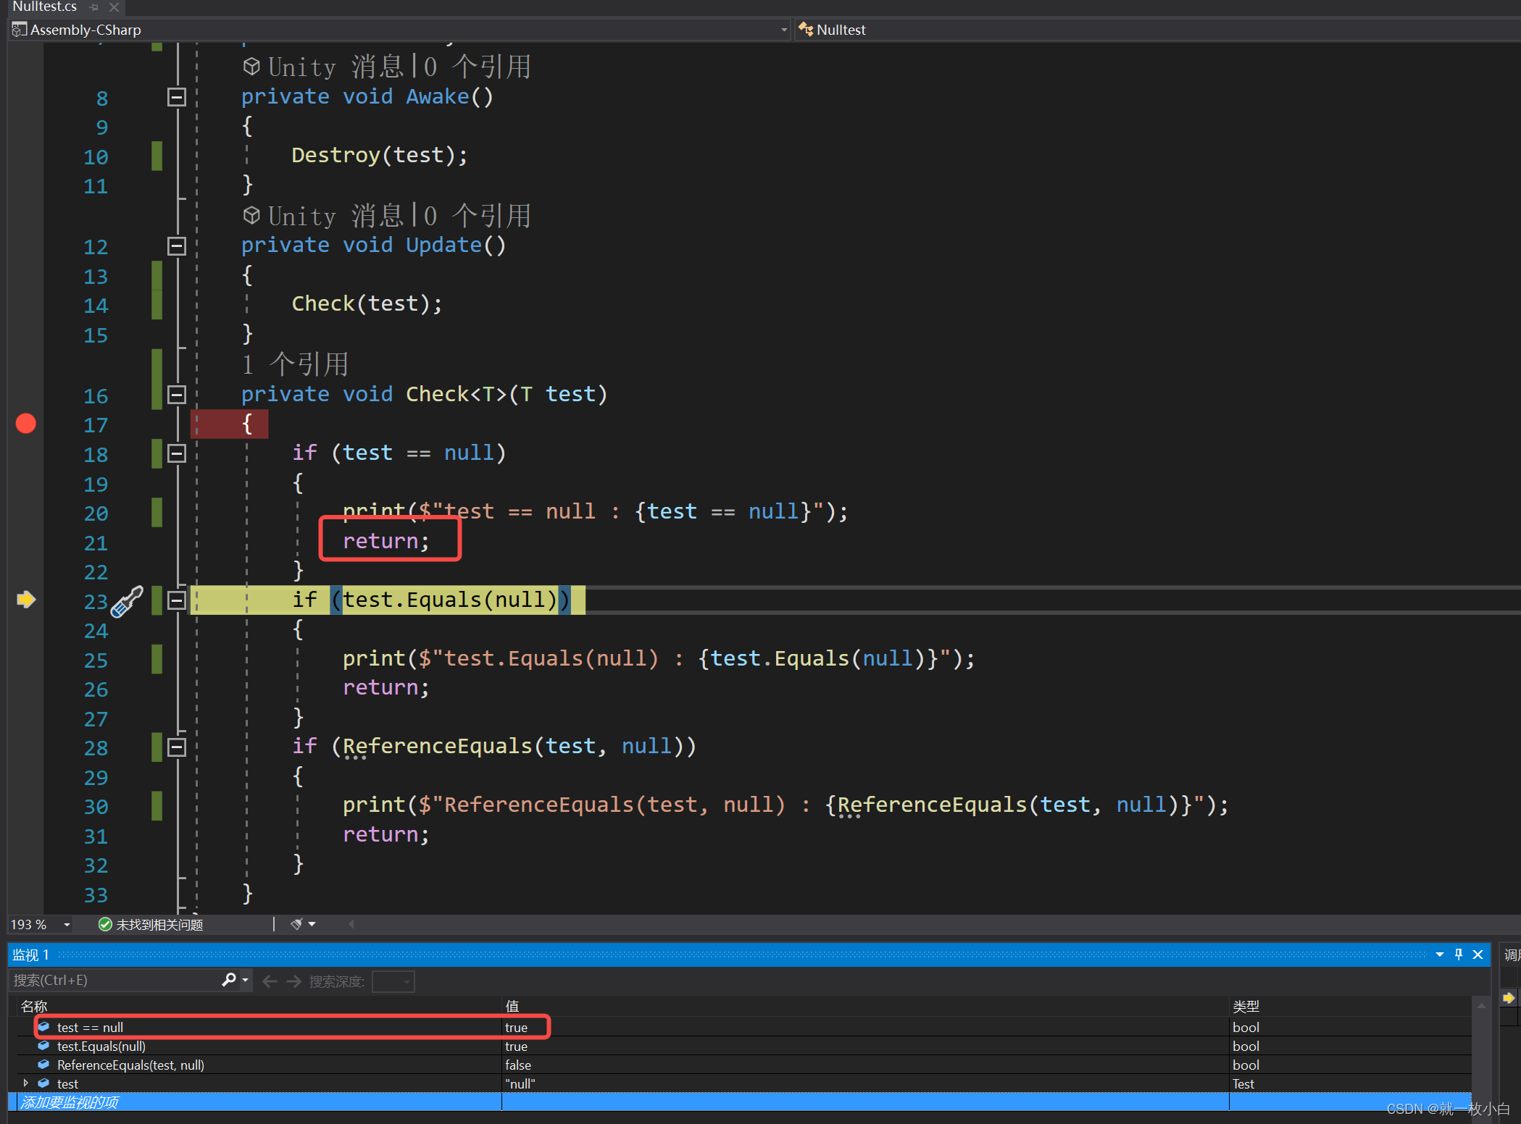Click the '1 个引用' CodeLens link above Check
Screen dimensions: 1521x1124
tap(296, 364)
